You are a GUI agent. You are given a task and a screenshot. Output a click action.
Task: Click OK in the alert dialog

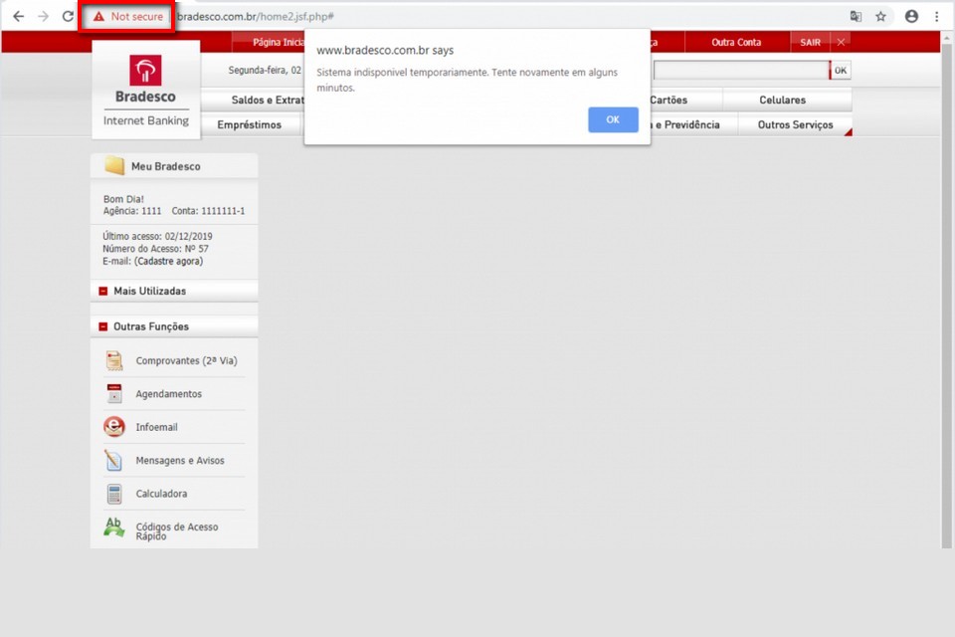pos(613,119)
